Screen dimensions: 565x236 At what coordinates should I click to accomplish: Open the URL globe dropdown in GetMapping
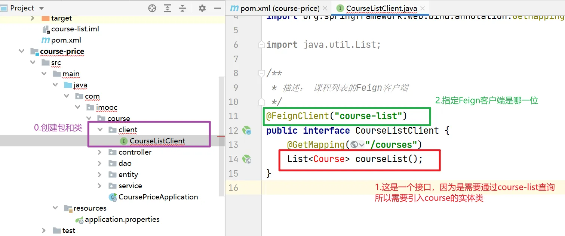point(357,145)
